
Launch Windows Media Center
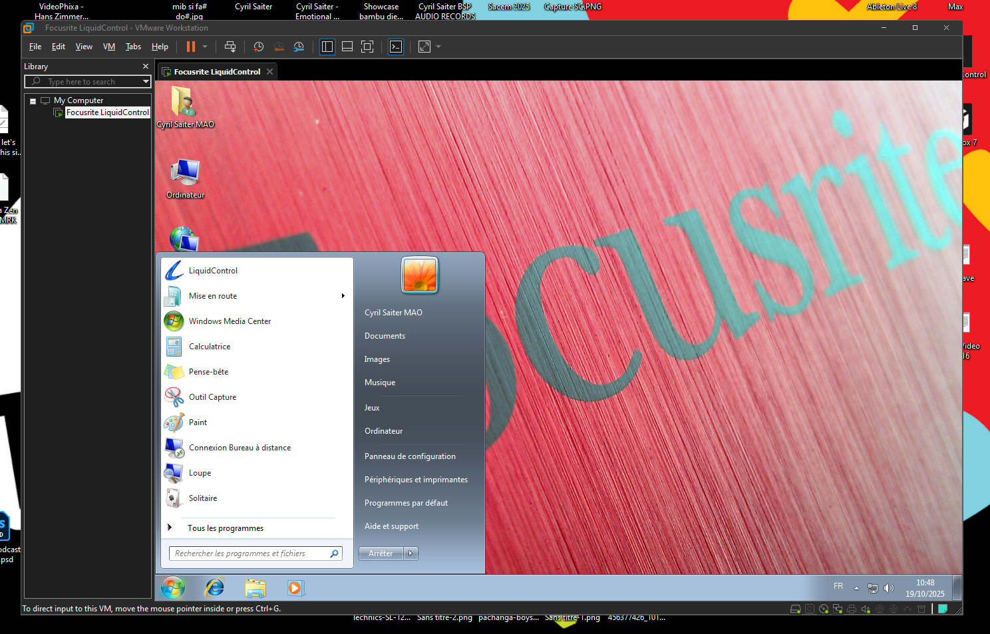click(x=257, y=321)
